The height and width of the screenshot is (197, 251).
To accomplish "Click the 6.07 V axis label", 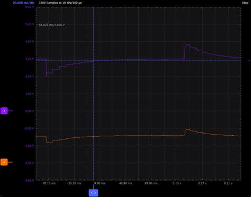I will pyautogui.click(x=30, y=7).
